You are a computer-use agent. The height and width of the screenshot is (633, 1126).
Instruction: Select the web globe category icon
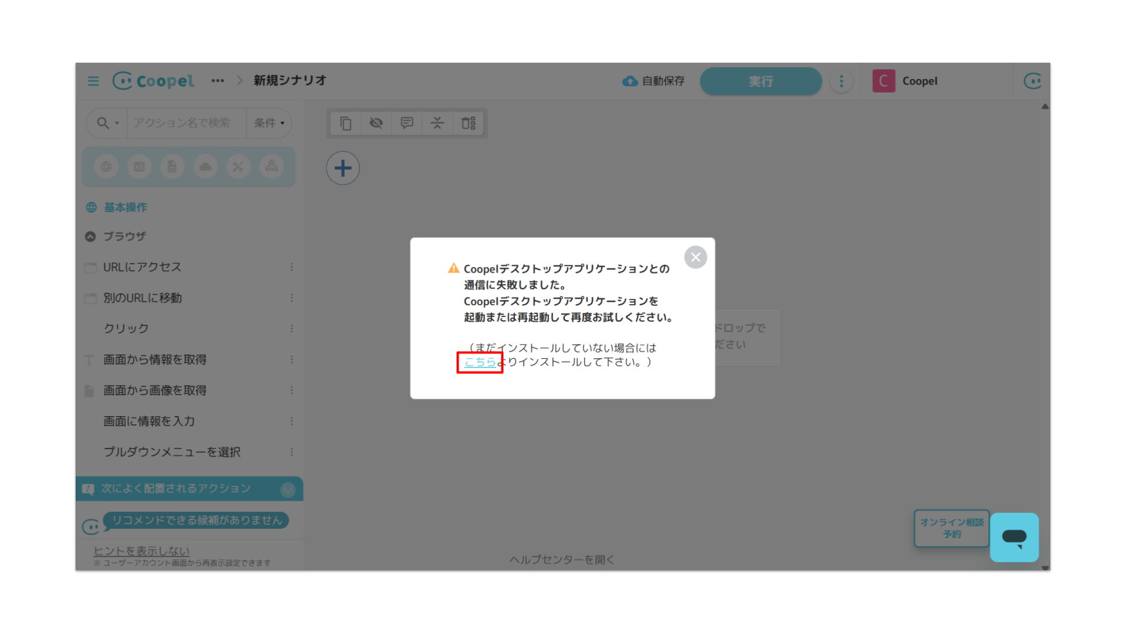click(106, 166)
